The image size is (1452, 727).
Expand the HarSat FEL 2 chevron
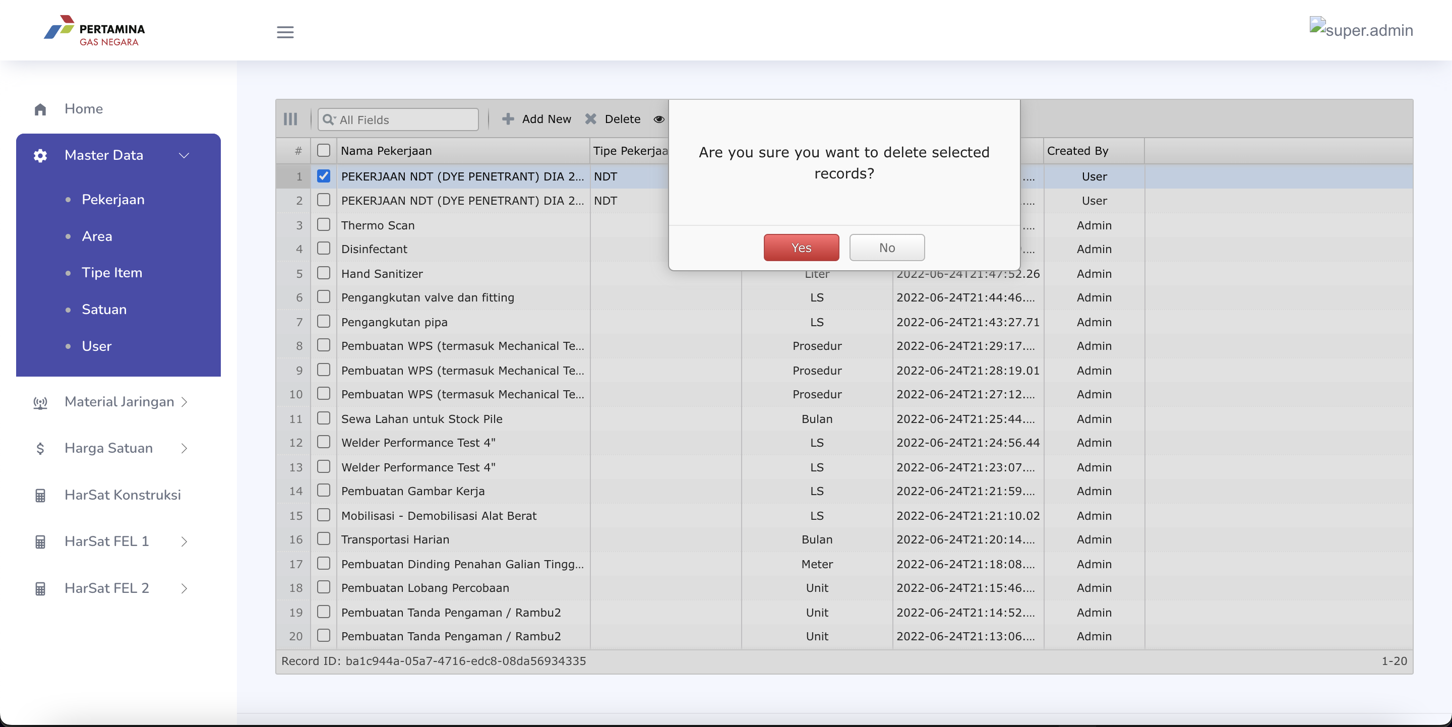pos(184,589)
